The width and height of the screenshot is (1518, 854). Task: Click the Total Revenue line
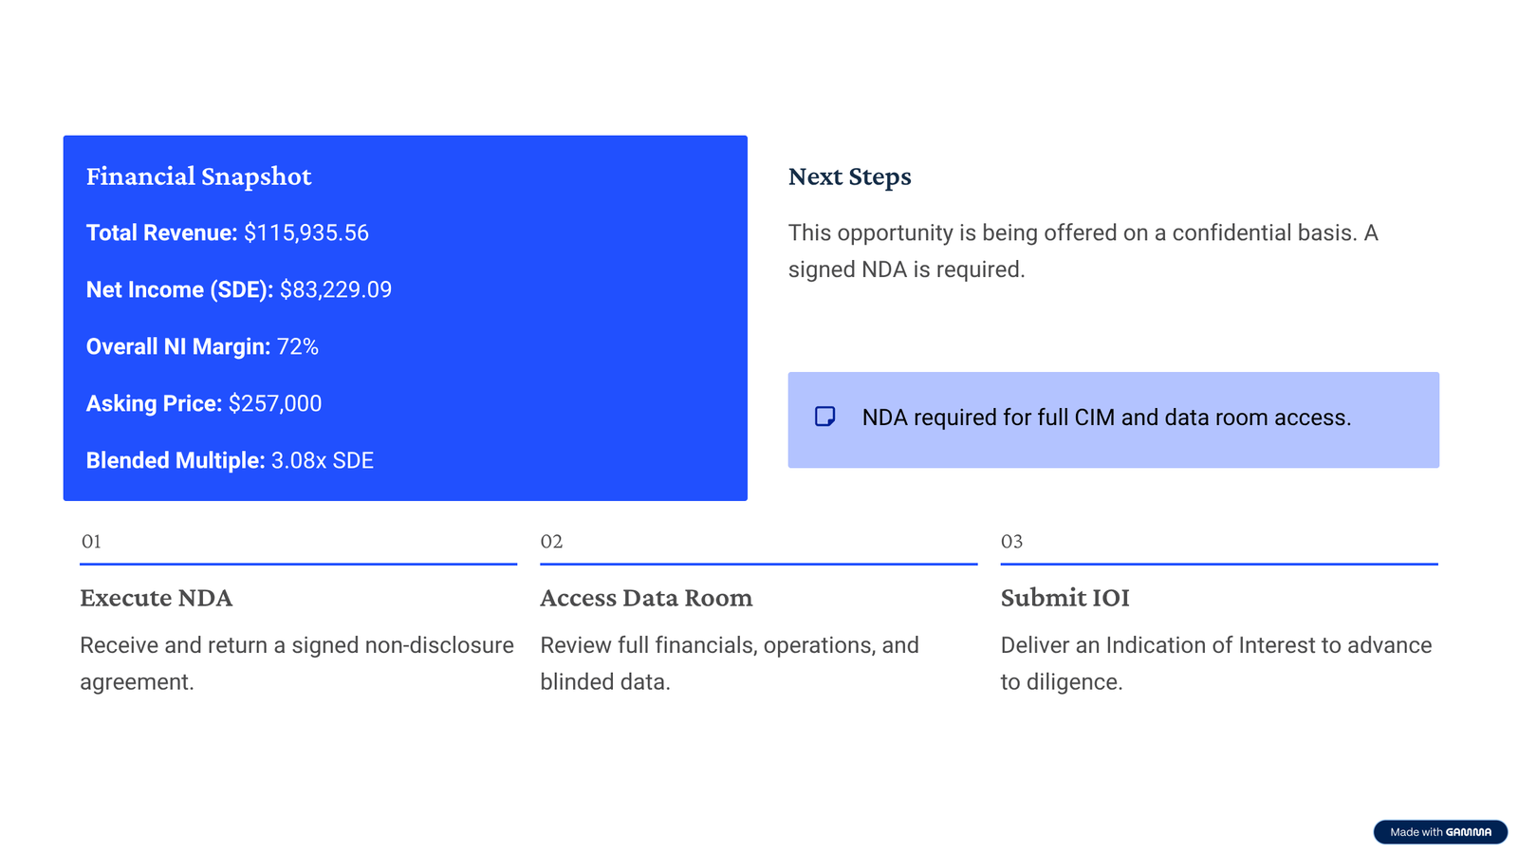click(227, 233)
